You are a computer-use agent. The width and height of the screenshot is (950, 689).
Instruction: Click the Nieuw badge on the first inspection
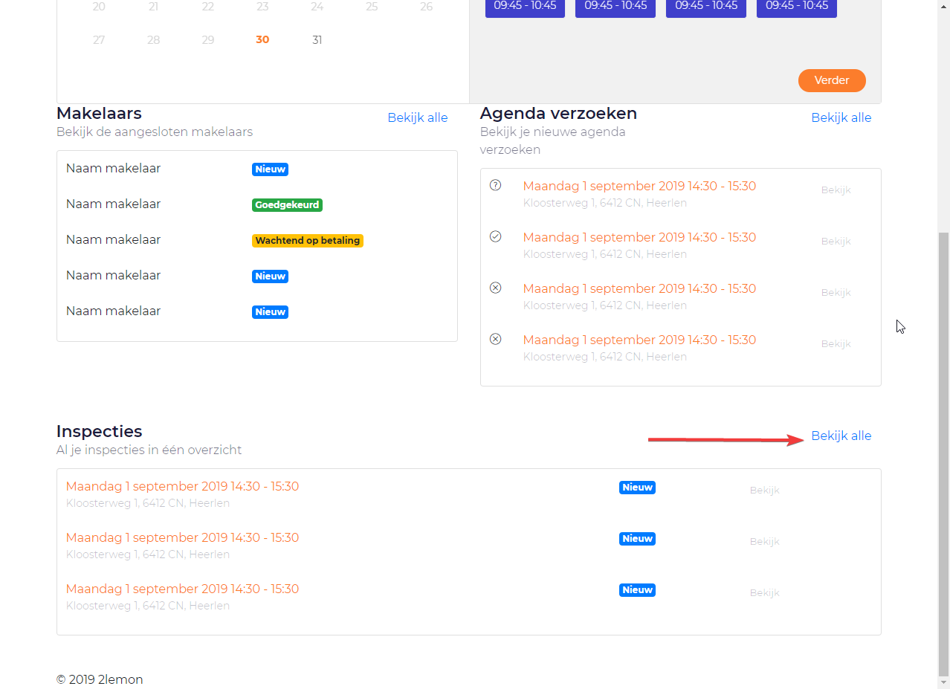[x=637, y=488]
